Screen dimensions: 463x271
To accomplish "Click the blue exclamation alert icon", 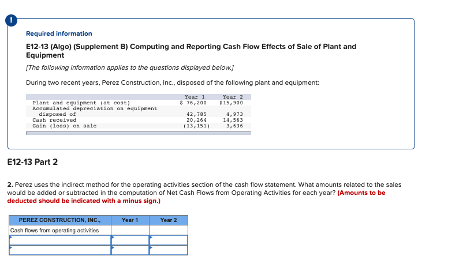I will 11,20.
